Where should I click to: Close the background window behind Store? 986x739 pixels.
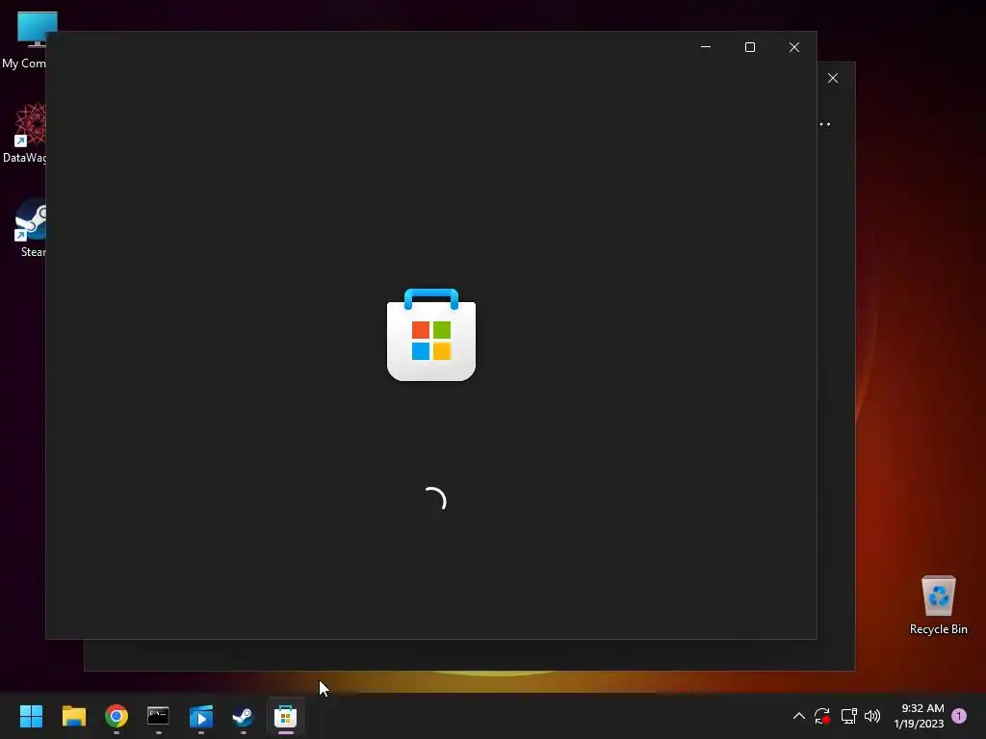(833, 78)
